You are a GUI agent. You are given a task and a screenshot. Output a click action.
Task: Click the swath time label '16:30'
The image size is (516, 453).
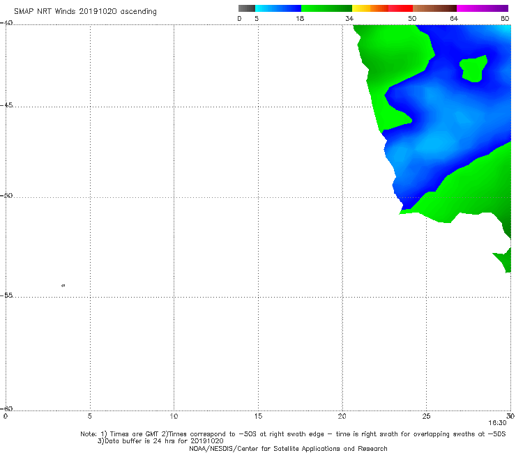click(x=497, y=423)
